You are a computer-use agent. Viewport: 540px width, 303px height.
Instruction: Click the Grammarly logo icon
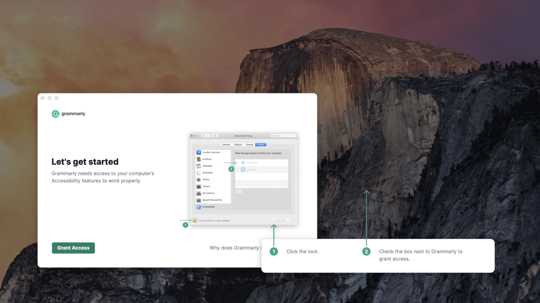pyautogui.click(x=55, y=114)
